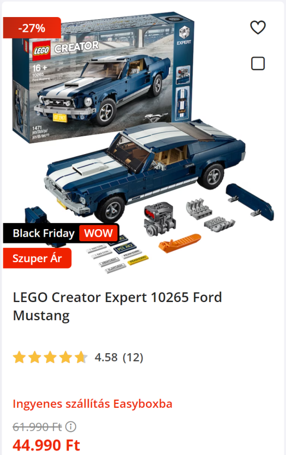Click Ingyenes szállítás Easyboxba text

(93, 404)
